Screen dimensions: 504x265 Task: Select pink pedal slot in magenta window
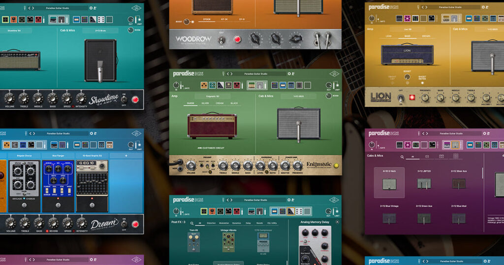click(408, 145)
